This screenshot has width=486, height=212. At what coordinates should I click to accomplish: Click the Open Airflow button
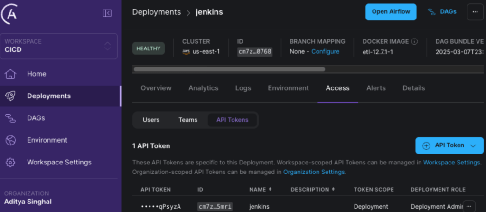(x=391, y=12)
